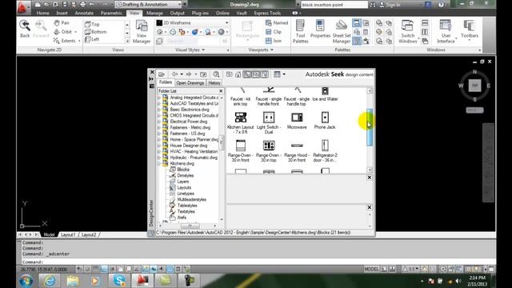Click Autodesk Seek design content link
This screenshot has width=512, height=288.
[339, 74]
